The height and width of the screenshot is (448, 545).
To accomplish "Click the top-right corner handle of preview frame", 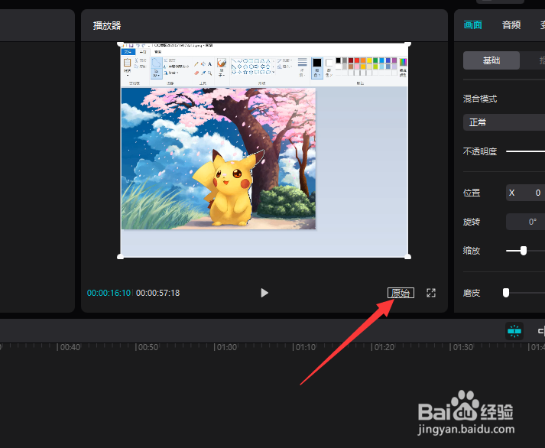I will point(408,44).
